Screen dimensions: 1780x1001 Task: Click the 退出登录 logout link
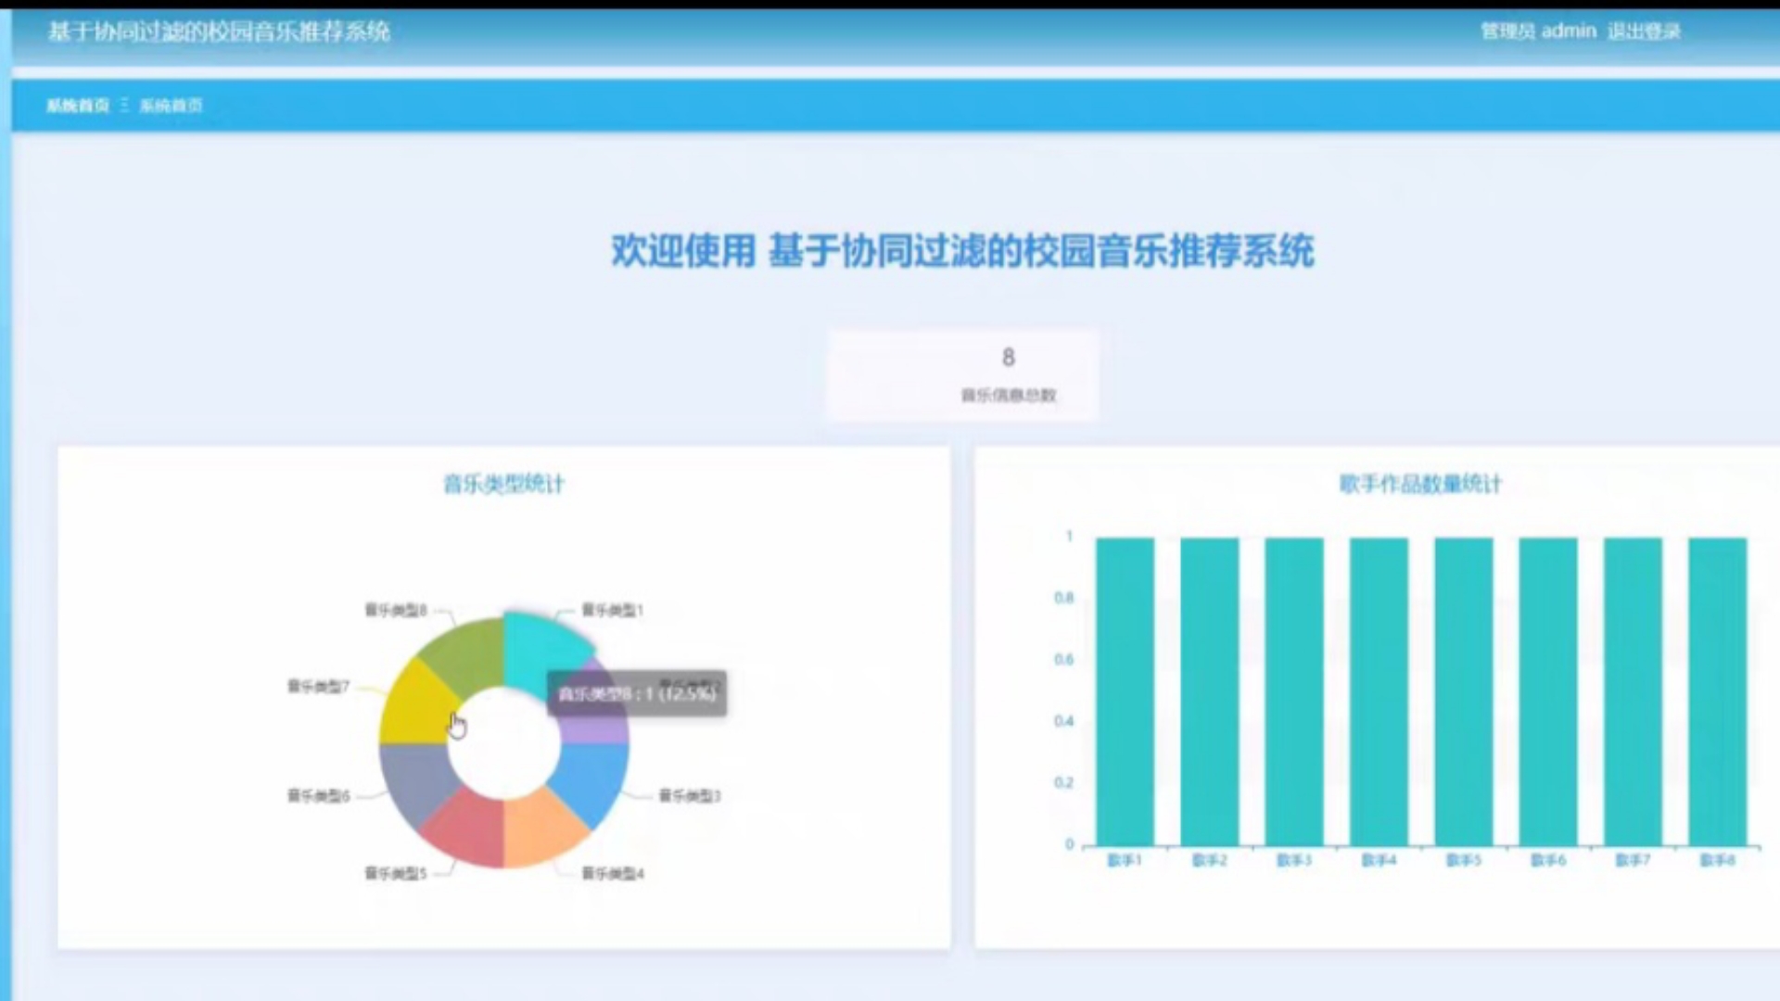click(x=1643, y=32)
